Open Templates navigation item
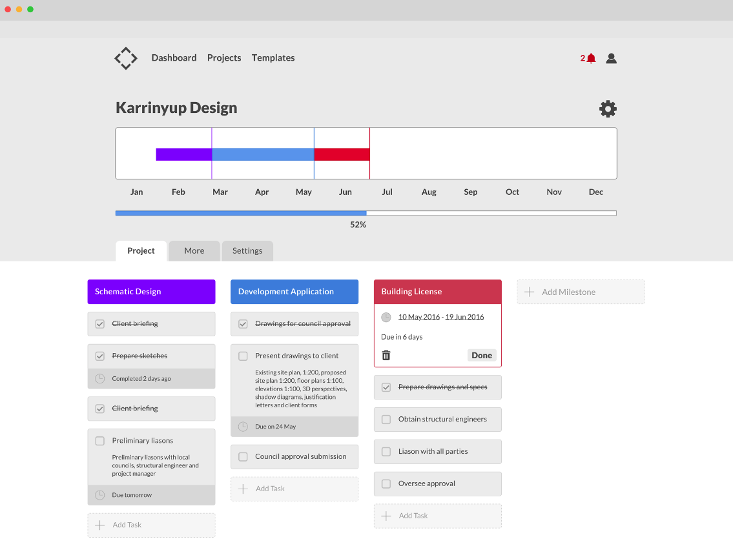 click(x=273, y=58)
